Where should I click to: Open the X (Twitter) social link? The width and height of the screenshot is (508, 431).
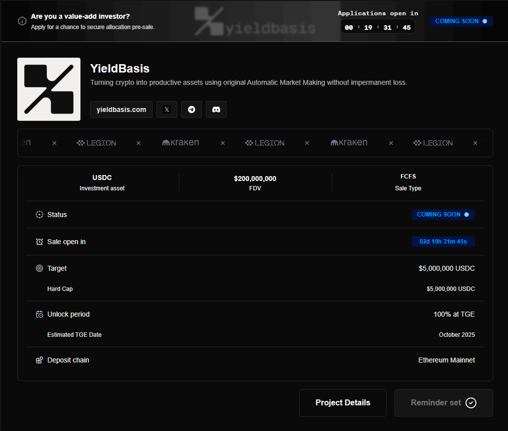167,109
